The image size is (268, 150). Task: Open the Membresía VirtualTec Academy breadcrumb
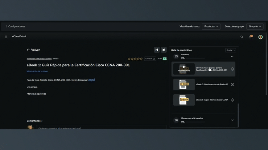pos(39,59)
